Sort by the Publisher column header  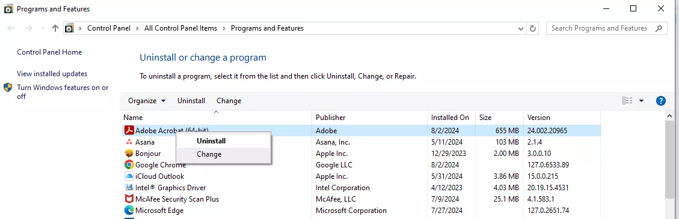tap(369, 118)
